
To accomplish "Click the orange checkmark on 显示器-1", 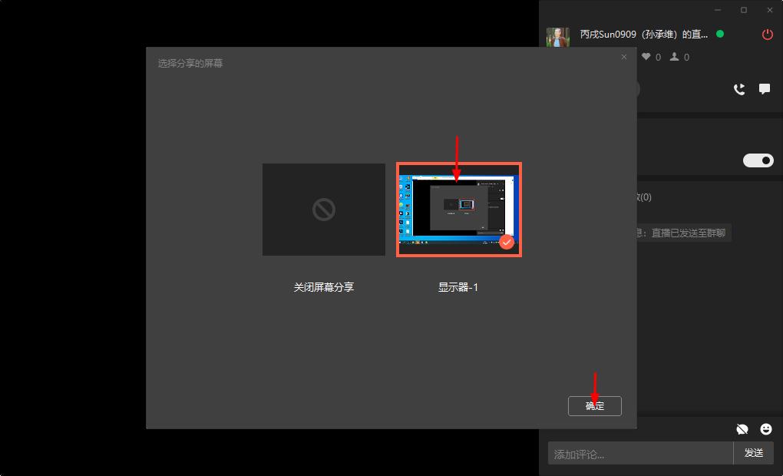I will [507, 242].
